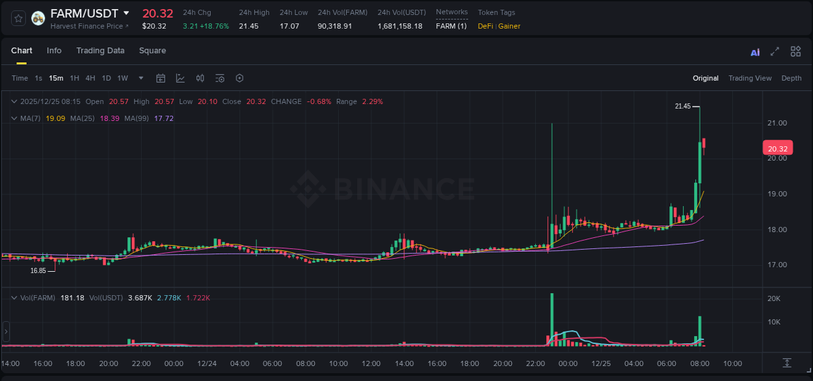Open the extra timeframe dropdown arrow
The width and height of the screenshot is (813, 381).
point(140,78)
